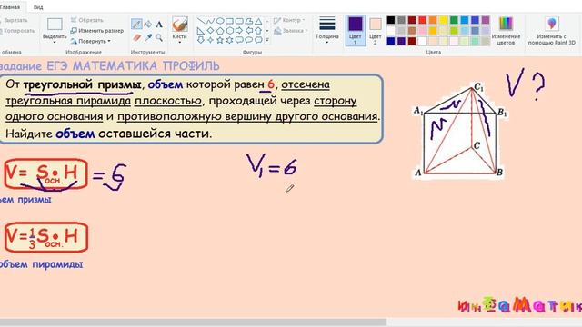Choose the Six-point star shape

pos(230,40)
